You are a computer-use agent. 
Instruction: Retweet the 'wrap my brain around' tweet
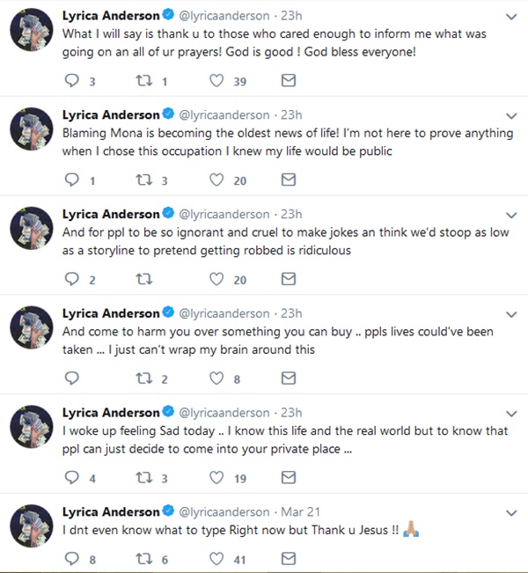click(144, 378)
